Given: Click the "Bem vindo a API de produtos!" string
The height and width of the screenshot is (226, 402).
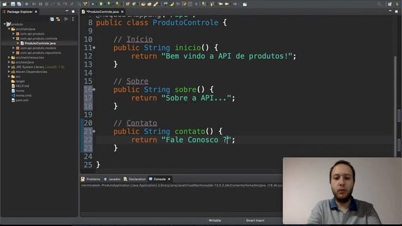Looking at the screenshot, I should click(227, 56).
